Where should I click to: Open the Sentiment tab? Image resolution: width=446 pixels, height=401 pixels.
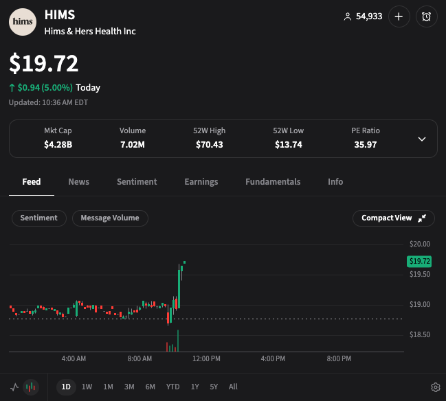137,182
